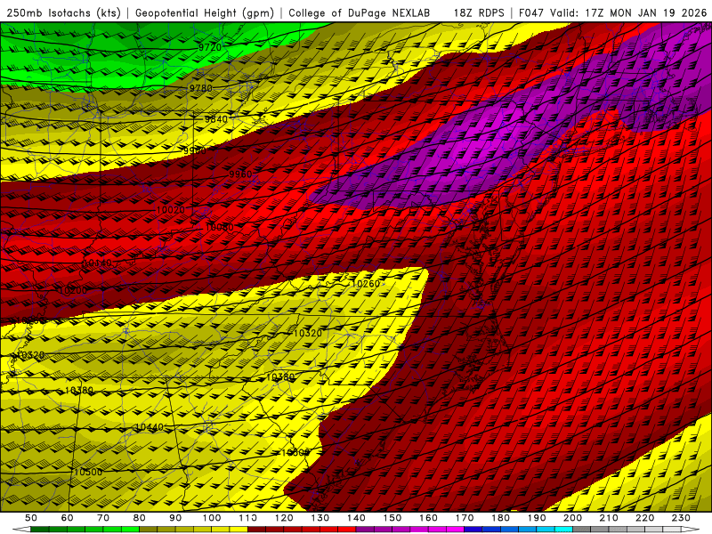Screen dimensions: 712x534
Task: Click the 60 knot colorbar label
Action: pyautogui.click(x=68, y=518)
